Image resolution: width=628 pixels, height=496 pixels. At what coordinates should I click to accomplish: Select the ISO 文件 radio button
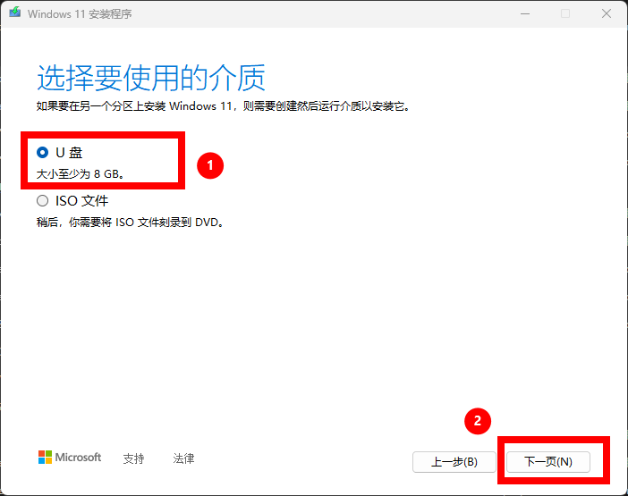click(x=43, y=201)
